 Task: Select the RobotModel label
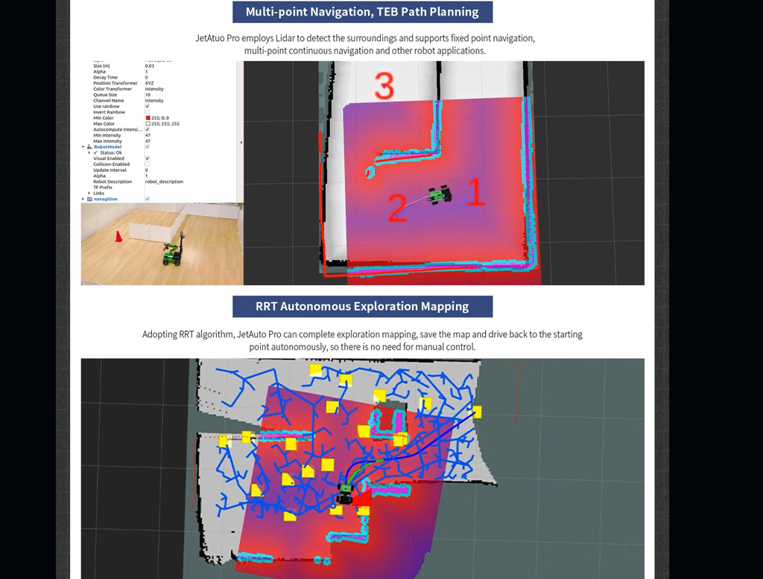(107, 147)
